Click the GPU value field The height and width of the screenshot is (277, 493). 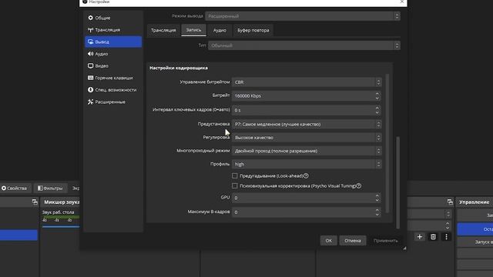point(307,198)
